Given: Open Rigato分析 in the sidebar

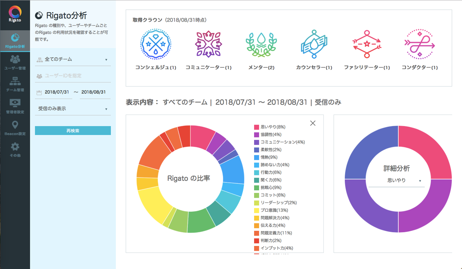Looking at the screenshot, I should click(x=15, y=41).
